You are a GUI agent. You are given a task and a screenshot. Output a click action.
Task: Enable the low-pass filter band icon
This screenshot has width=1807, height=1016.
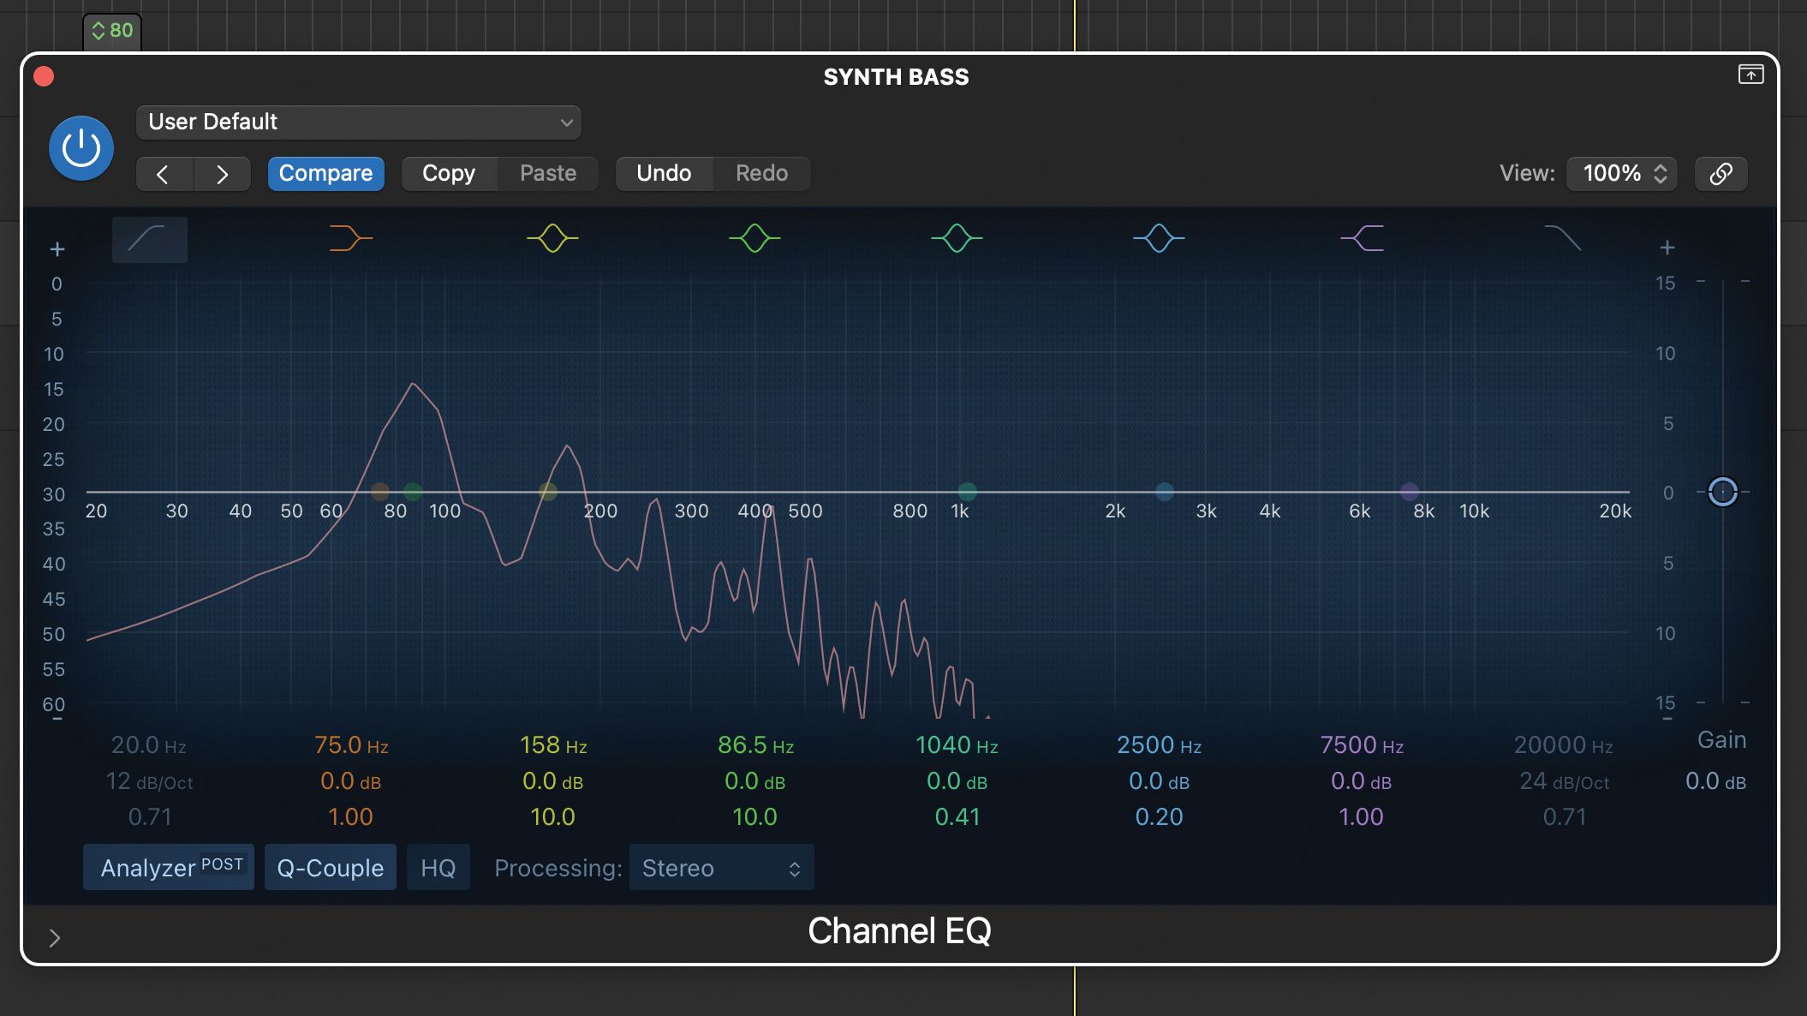pyautogui.click(x=1565, y=239)
